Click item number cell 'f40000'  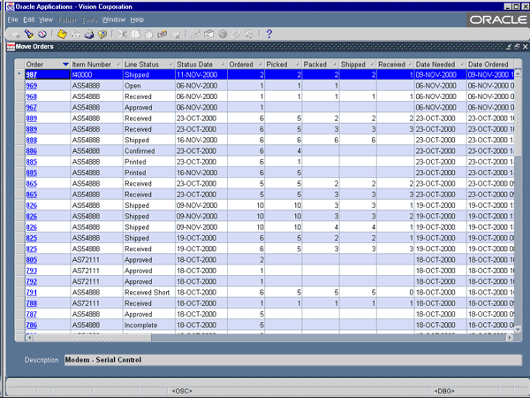coord(96,75)
